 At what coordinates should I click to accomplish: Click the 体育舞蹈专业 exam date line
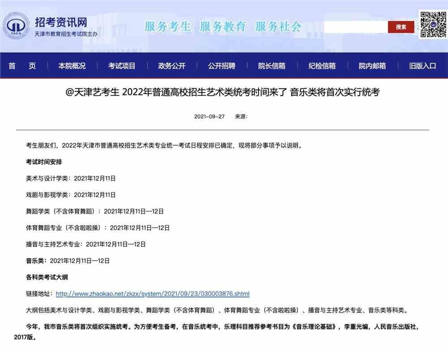98,228
